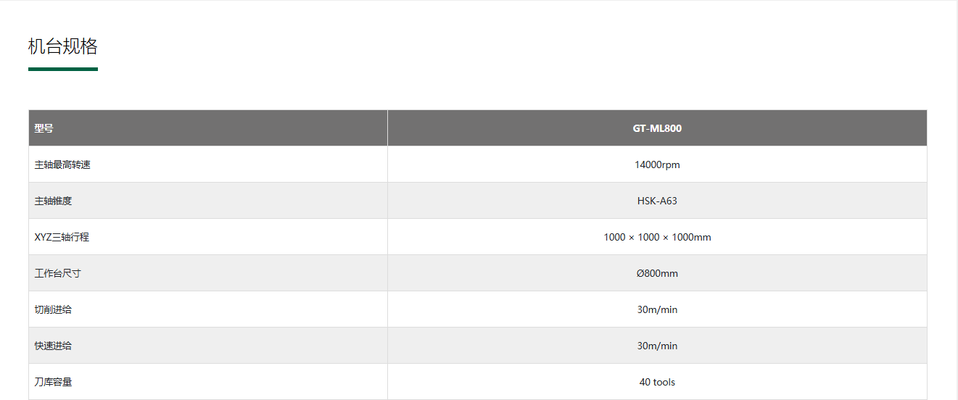Click the 主轴最高转速 row label
The image size is (958, 400).
coord(62,164)
